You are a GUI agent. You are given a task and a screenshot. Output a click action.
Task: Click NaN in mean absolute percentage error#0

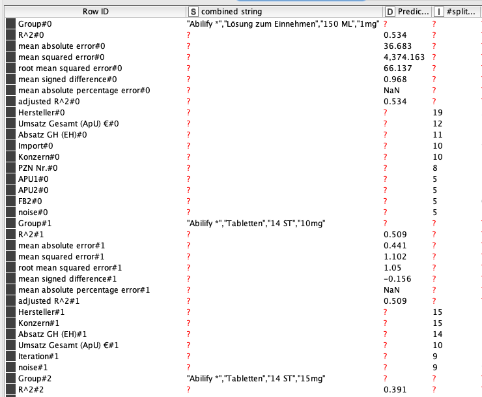click(x=391, y=91)
